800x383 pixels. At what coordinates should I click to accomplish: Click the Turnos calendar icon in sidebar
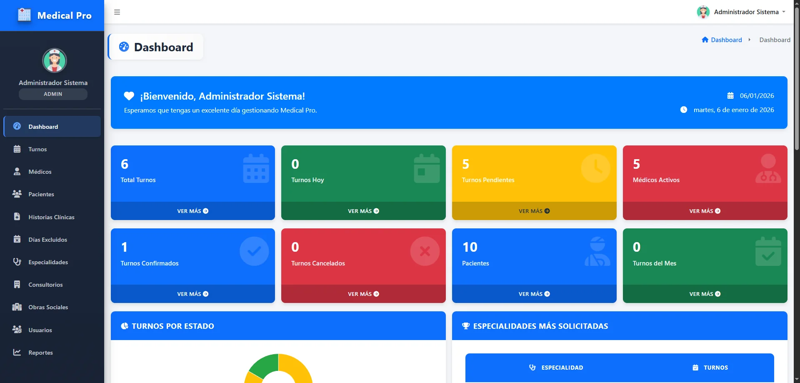(x=17, y=149)
